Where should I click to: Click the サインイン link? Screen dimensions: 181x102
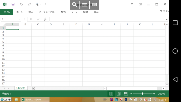165,11
